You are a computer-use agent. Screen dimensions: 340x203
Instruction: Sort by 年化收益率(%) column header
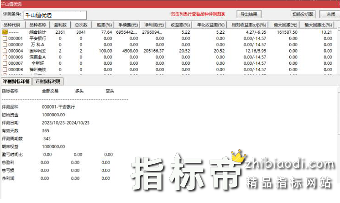click(209, 25)
